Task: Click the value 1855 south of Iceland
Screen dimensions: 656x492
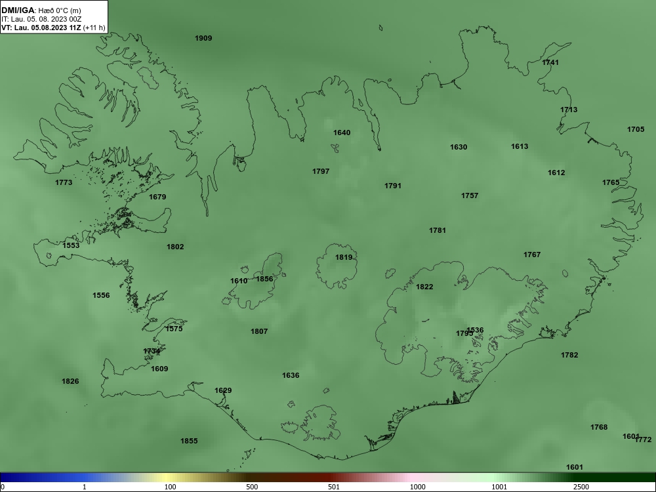Action: [189, 441]
